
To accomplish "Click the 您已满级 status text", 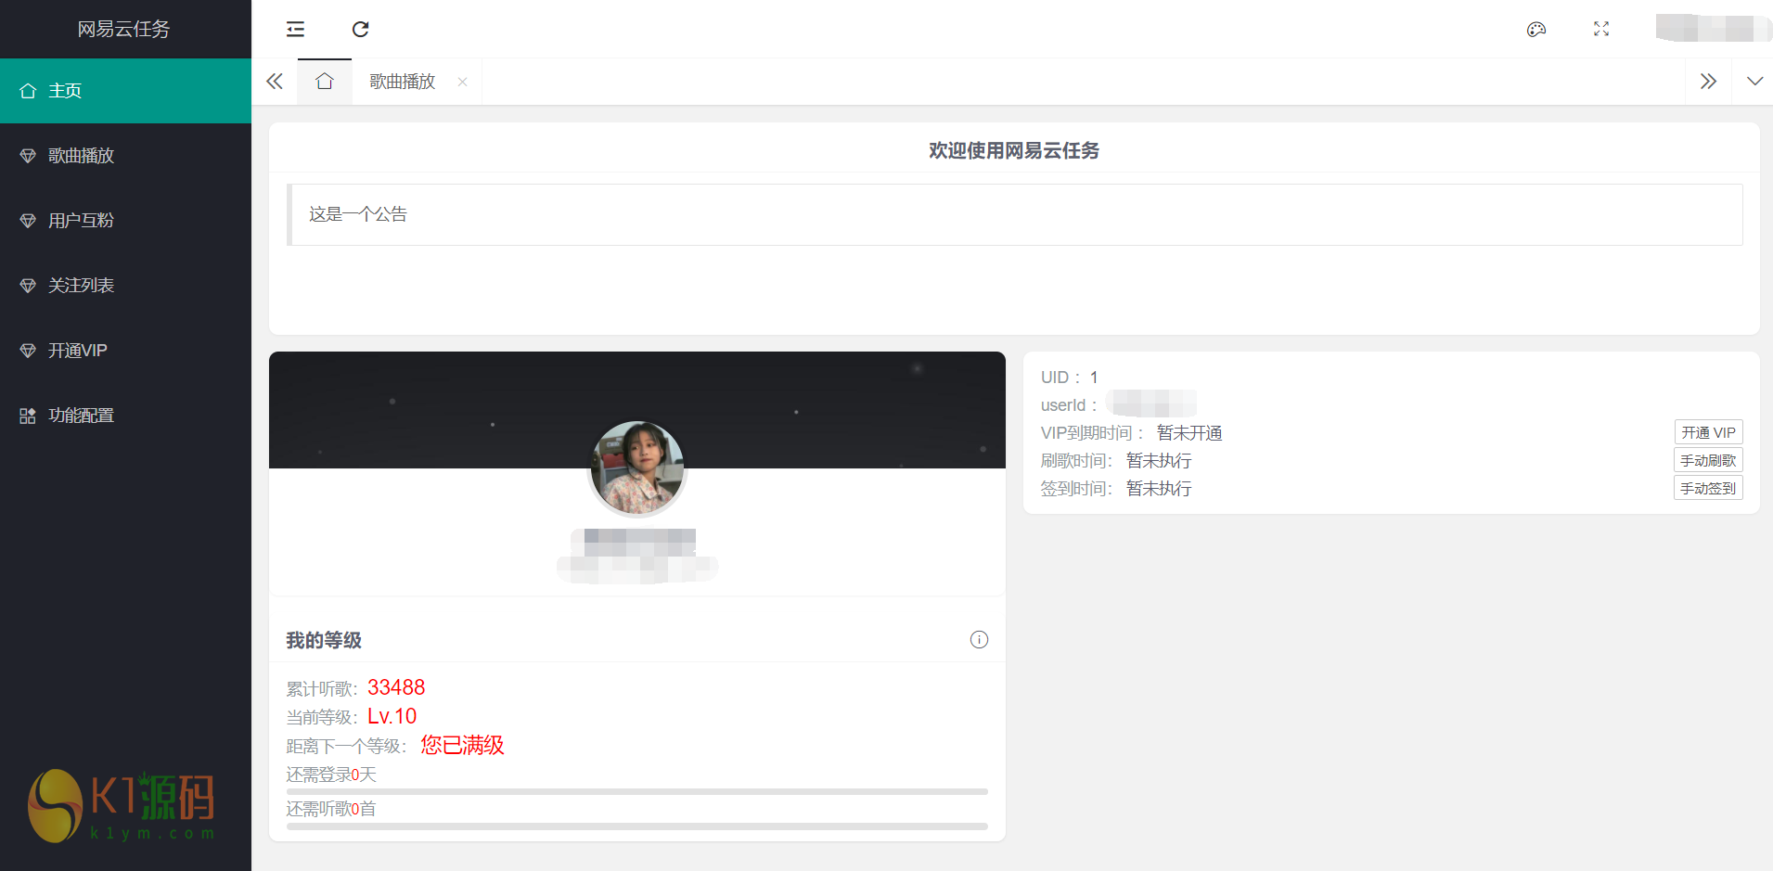I will [462, 745].
